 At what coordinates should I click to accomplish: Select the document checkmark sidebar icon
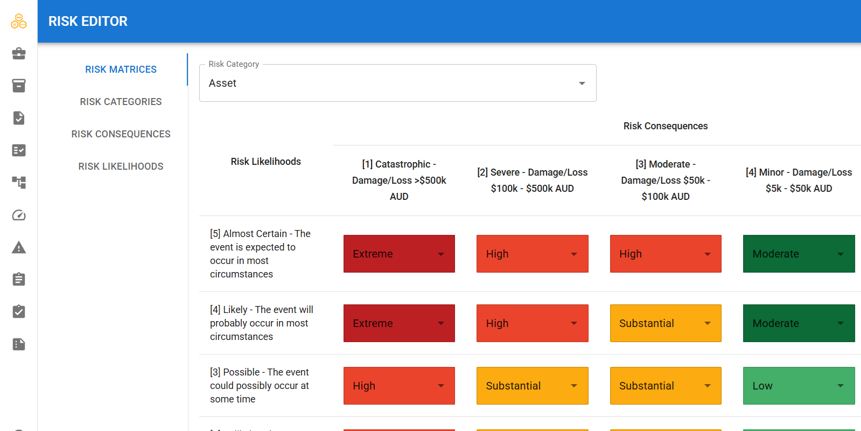click(x=19, y=118)
